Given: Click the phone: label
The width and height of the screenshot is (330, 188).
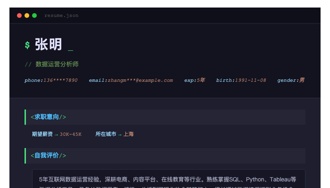Looking at the screenshot, I should [34, 80].
